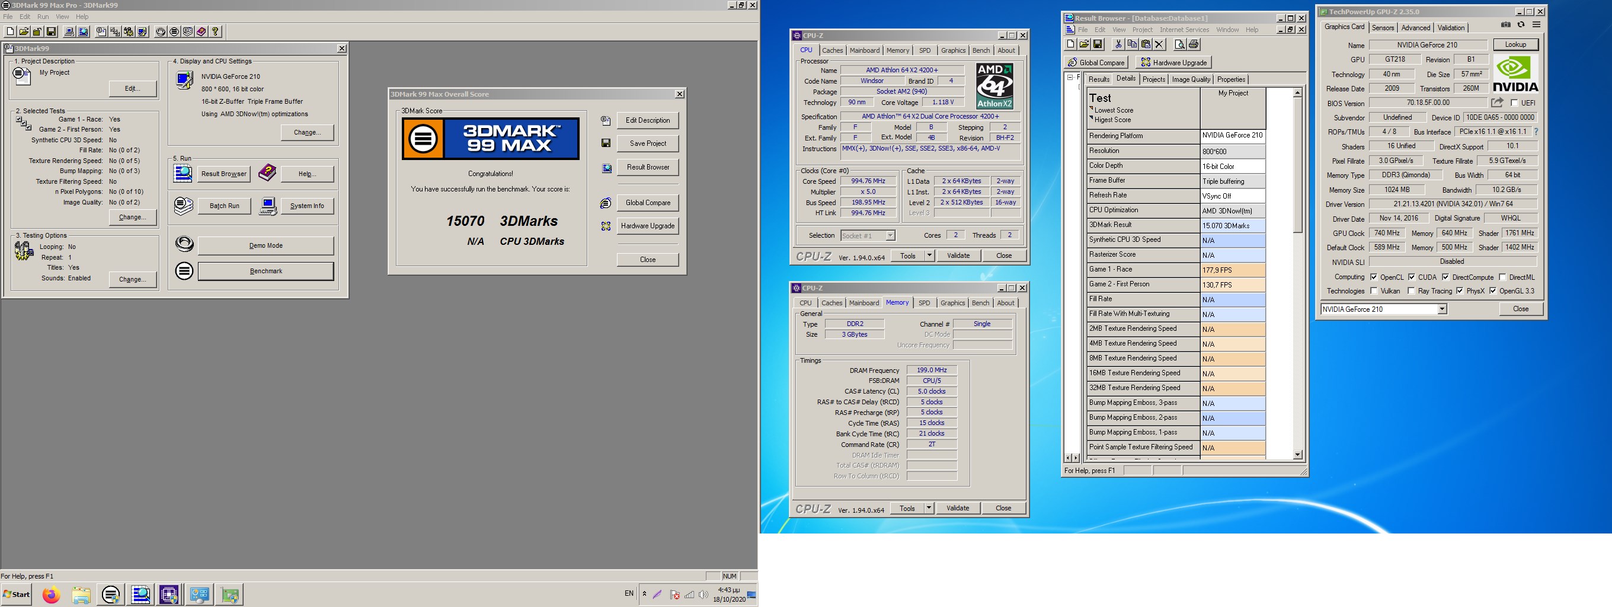Click Paste clipboard icon in Result Browser
This screenshot has height=607, width=1612.
(1145, 44)
